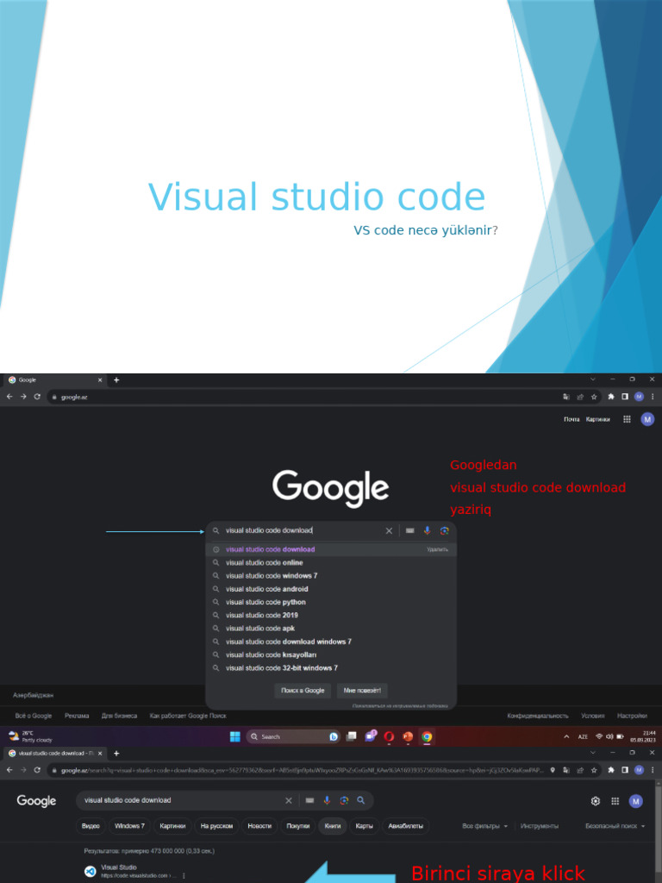The width and height of the screenshot is (662, 883).
Task: Bookmark google.az with the star icon
Action: (x=594, y=397)
